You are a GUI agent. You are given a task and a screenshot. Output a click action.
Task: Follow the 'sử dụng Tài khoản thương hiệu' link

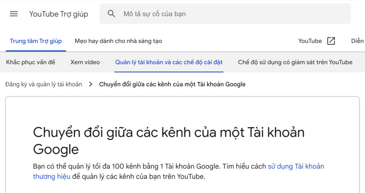295,166
